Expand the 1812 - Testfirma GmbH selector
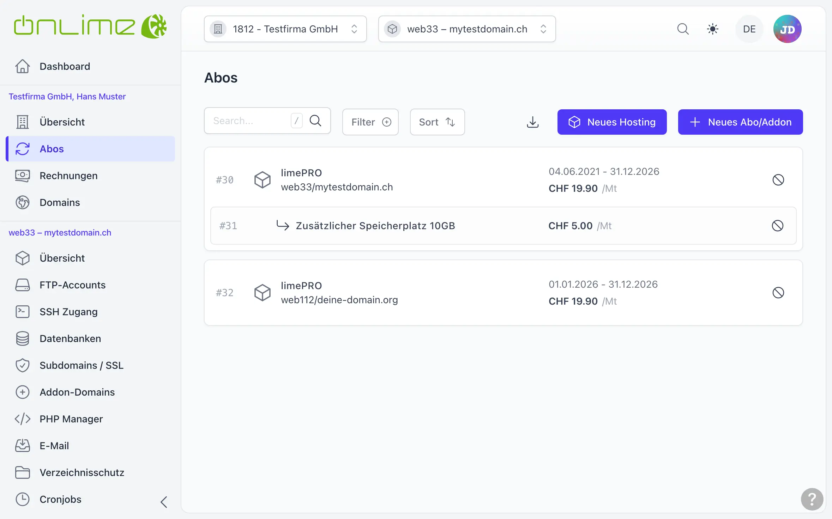The image size is (832, 519). (285, 29)
